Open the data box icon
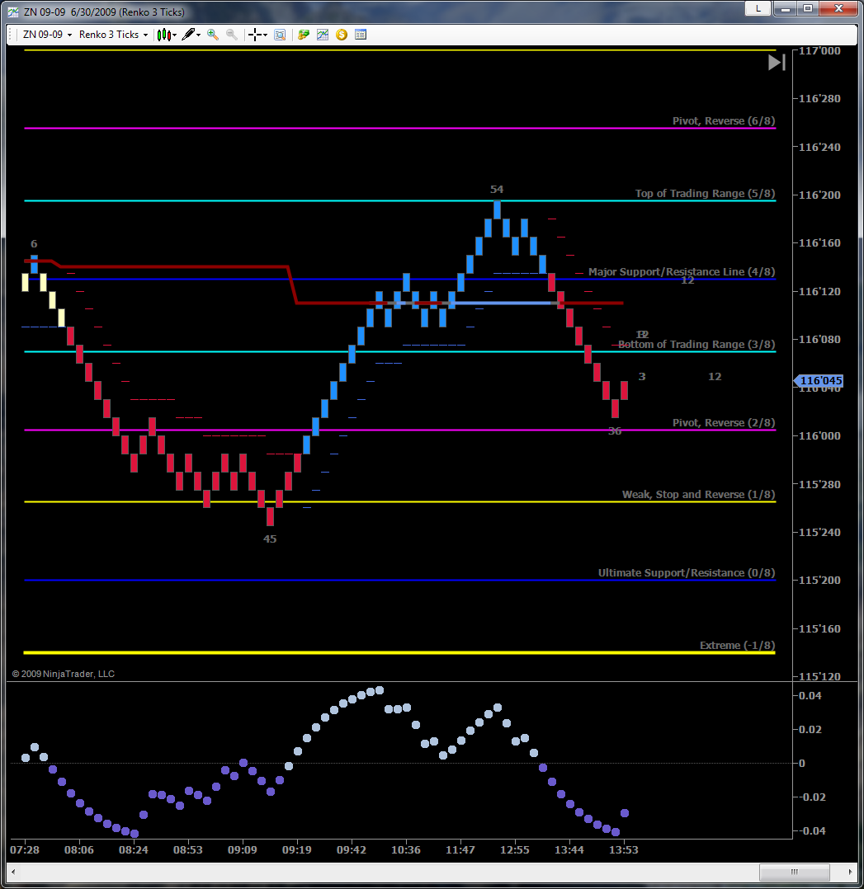The height and width of the screenshot is (889, 864). point(280,35)
